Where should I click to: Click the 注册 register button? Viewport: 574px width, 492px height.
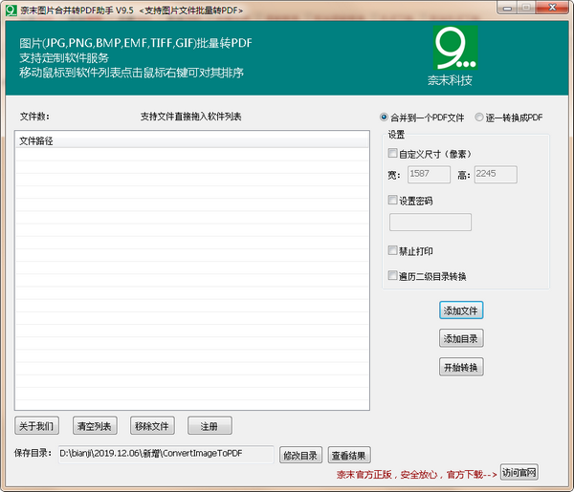click(210, 426)
